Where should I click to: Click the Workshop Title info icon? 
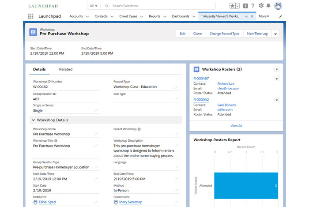(56, 141)
